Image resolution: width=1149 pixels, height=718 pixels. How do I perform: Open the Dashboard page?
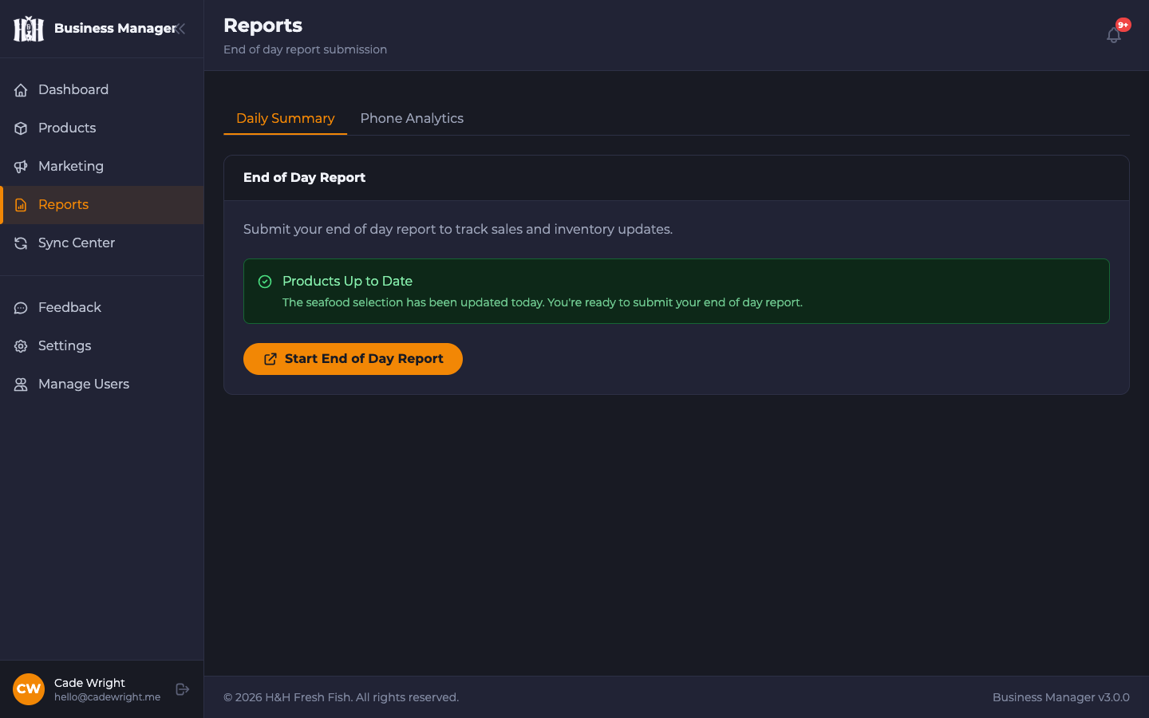[x=102, y=90]
